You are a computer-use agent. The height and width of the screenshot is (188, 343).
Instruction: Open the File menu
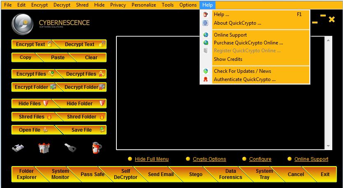tap(8, 5)
